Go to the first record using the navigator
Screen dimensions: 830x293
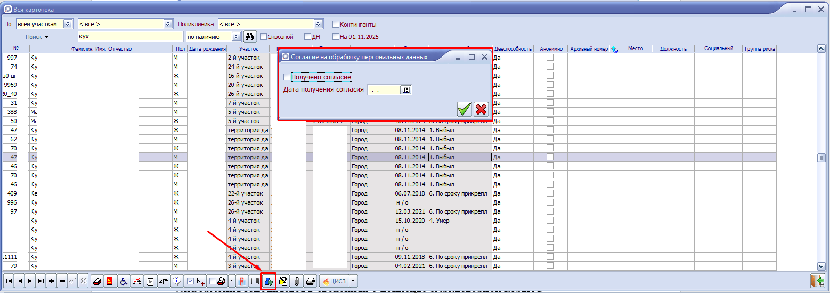tap(9, 281)
